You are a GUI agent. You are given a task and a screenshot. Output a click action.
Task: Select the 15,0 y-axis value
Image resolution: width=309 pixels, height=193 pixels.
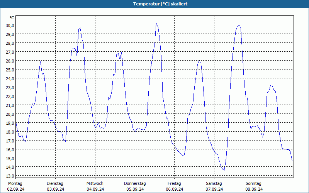point(10,158)
